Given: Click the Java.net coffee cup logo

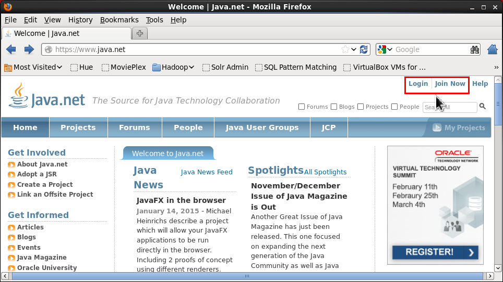Looking at the screenshot, I should [19, 95].
